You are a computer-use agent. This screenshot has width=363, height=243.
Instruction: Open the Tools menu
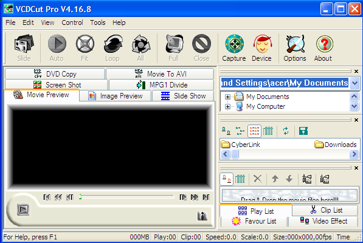pyautogui.click(x=98, y=22)
